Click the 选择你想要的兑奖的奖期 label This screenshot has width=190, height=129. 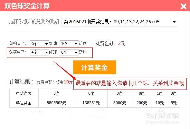[34, 22]
